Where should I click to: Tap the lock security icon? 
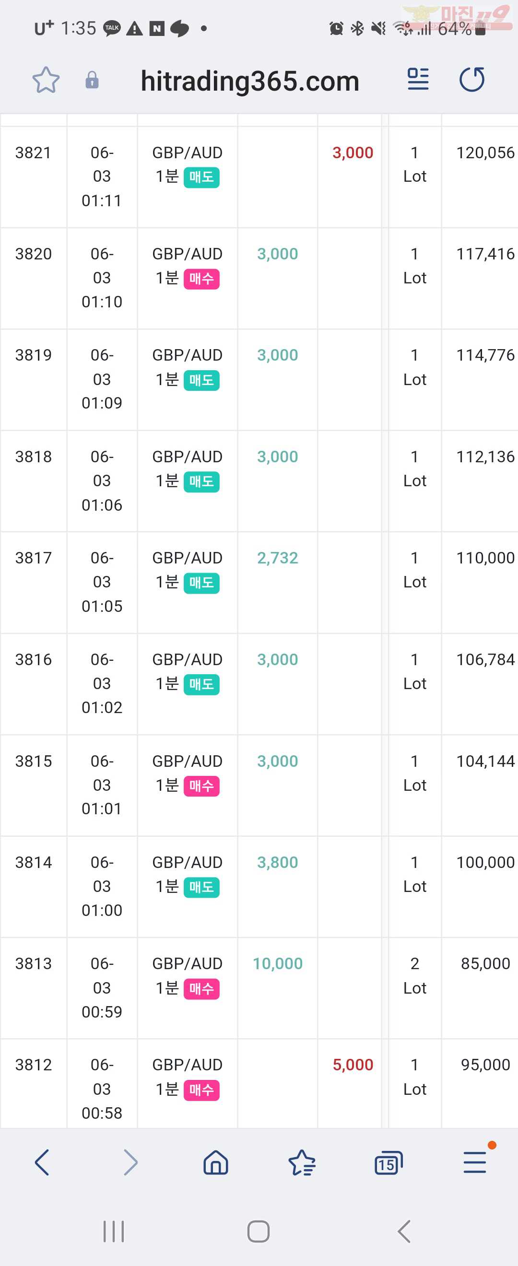click(x=92, y=80)
